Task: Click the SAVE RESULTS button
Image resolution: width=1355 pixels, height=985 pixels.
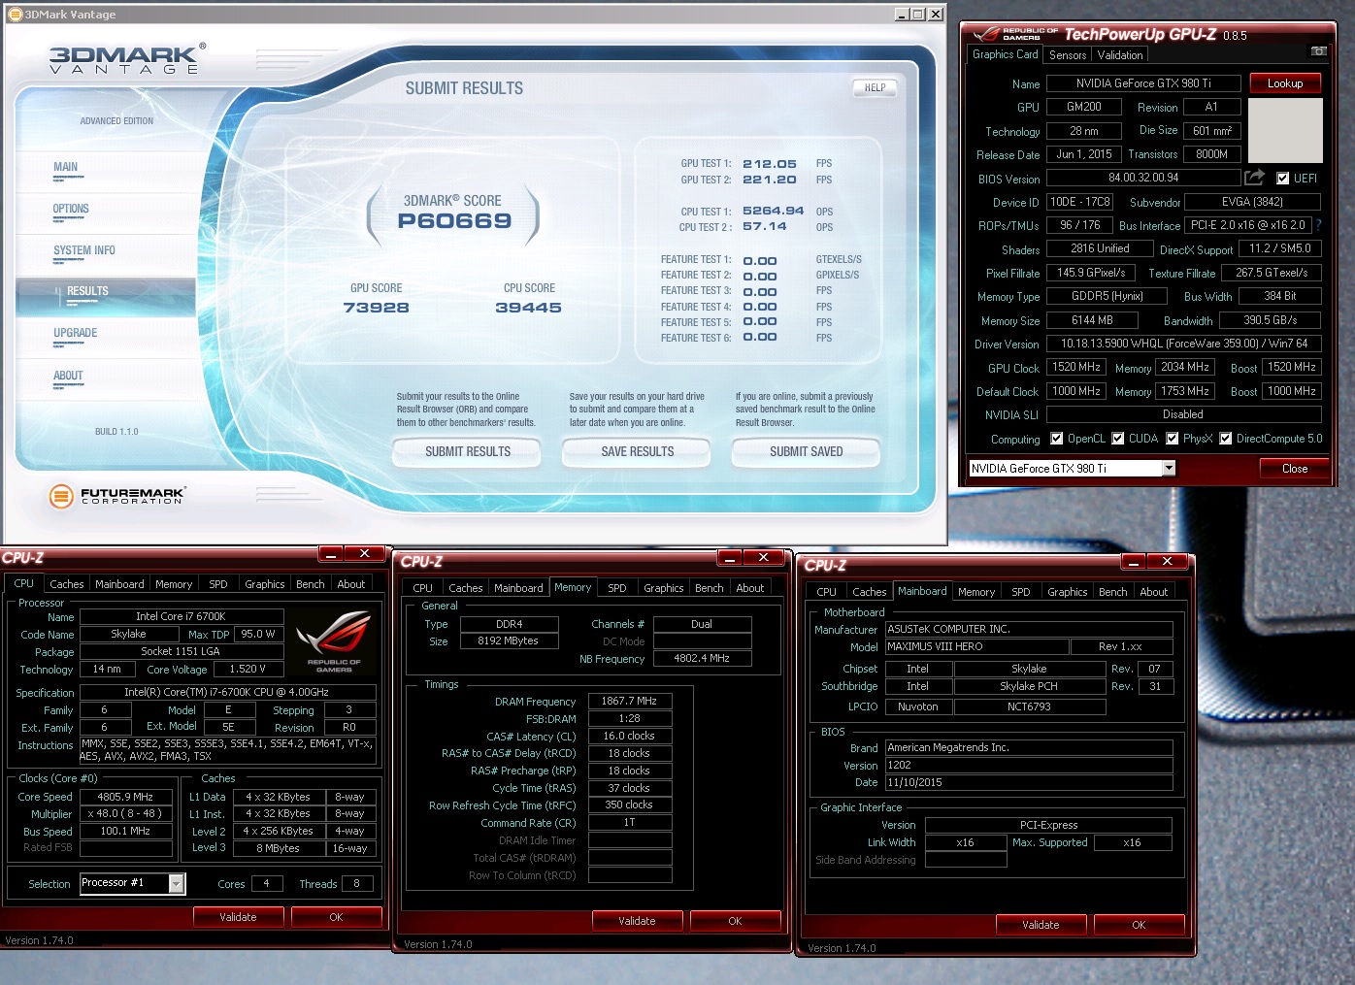Action: [637, 451]
